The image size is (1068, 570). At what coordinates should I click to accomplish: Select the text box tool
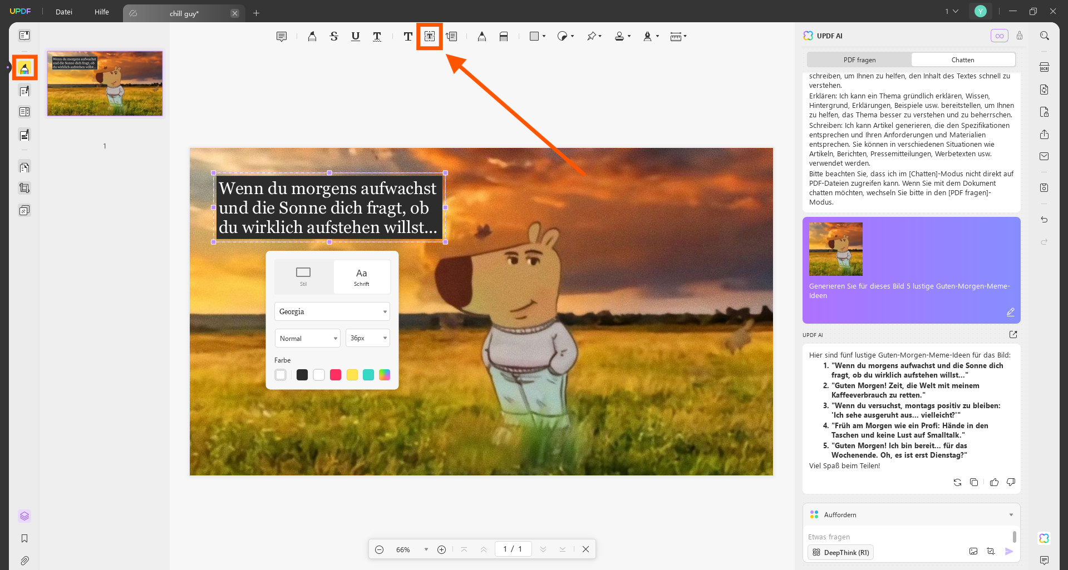430,37
